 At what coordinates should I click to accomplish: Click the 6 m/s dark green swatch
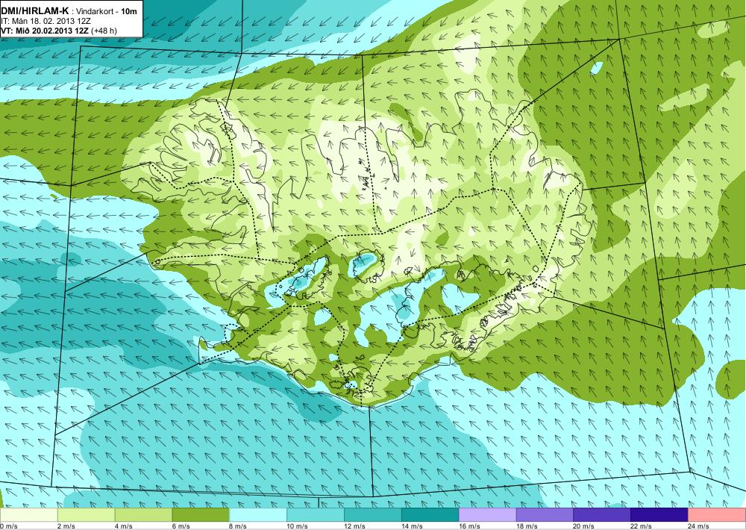(201, 515)
